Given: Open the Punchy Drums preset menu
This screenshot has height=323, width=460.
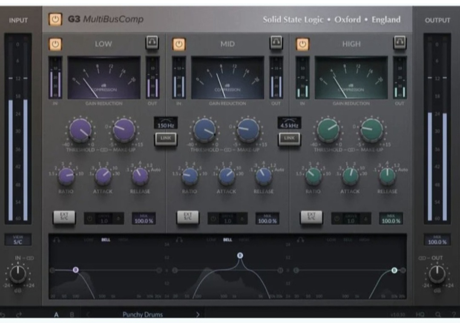Looking at the screenshot, I should pos(143,315).
